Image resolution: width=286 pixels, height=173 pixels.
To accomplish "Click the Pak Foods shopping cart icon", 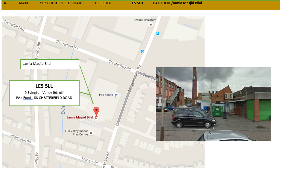I will [116, 95].
